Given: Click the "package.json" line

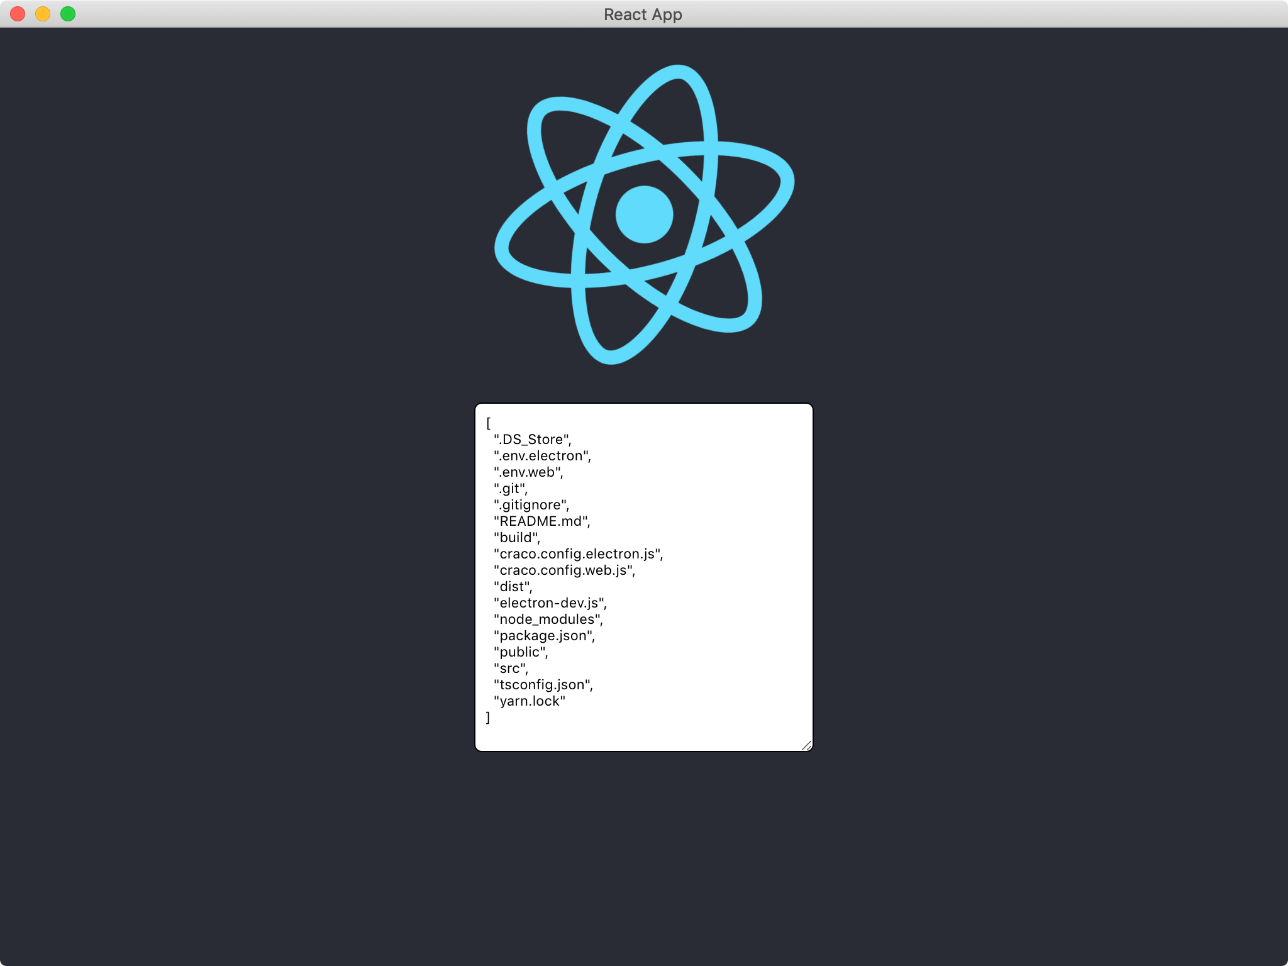Looking at the screenshot, I should coord(544,636).
